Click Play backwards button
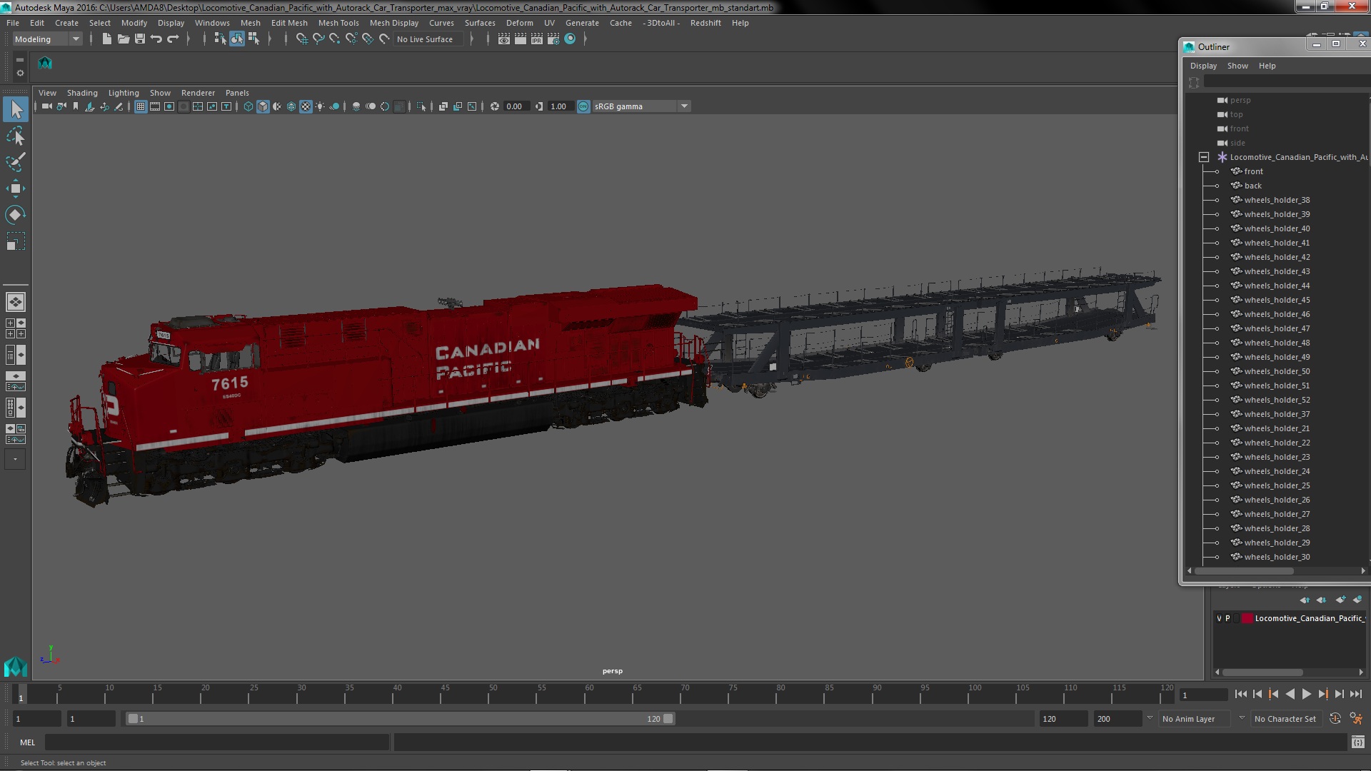Viewport: 1371px width, 771px height. 1290,694
